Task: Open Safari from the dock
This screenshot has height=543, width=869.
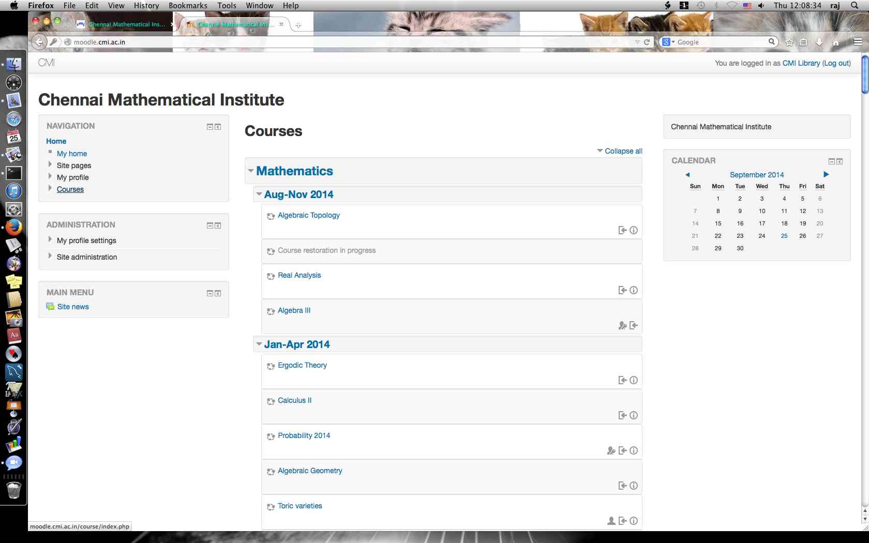Action: [14, 118]
